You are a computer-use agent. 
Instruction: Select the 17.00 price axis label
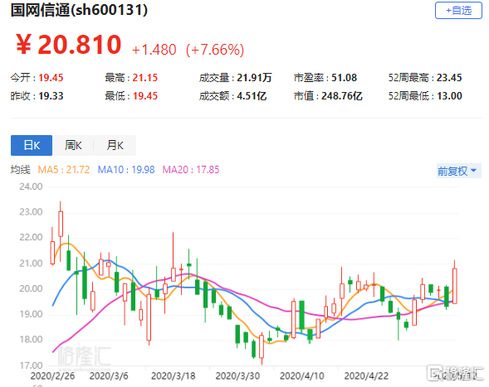point(31,365)
